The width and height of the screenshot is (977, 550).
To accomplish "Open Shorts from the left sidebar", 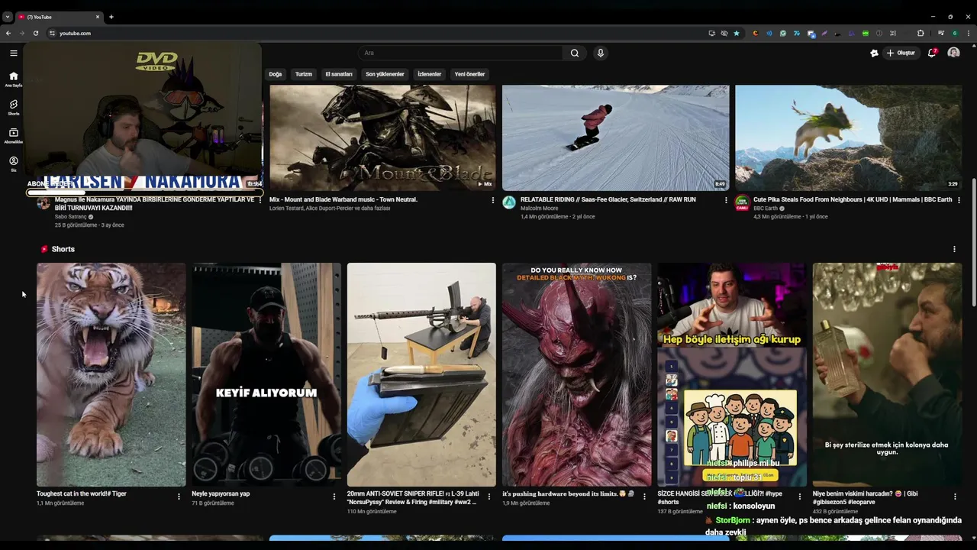I will click(14, 107).
